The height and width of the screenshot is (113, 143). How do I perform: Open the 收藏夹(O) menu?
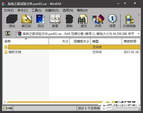click(52, 10)
